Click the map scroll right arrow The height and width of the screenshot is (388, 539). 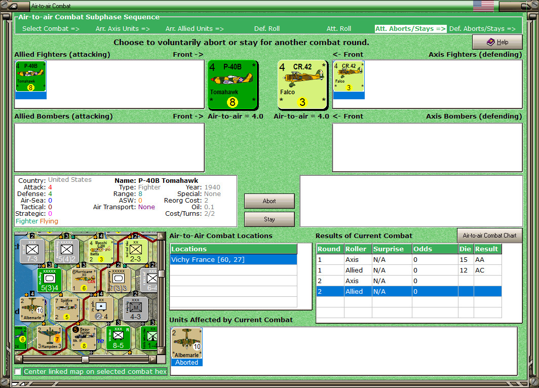pyautogui.click(x=153, y=359)
